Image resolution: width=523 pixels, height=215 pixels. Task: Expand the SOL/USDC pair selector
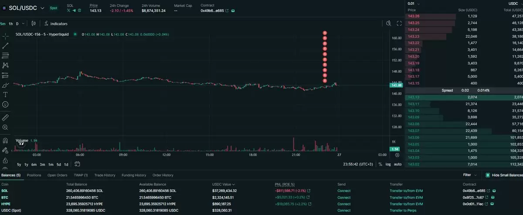[x=42, y=8]
